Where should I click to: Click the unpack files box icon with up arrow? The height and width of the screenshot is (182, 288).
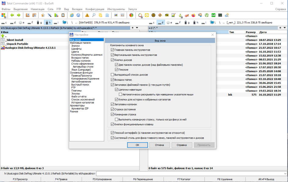(x=34, y=15)
